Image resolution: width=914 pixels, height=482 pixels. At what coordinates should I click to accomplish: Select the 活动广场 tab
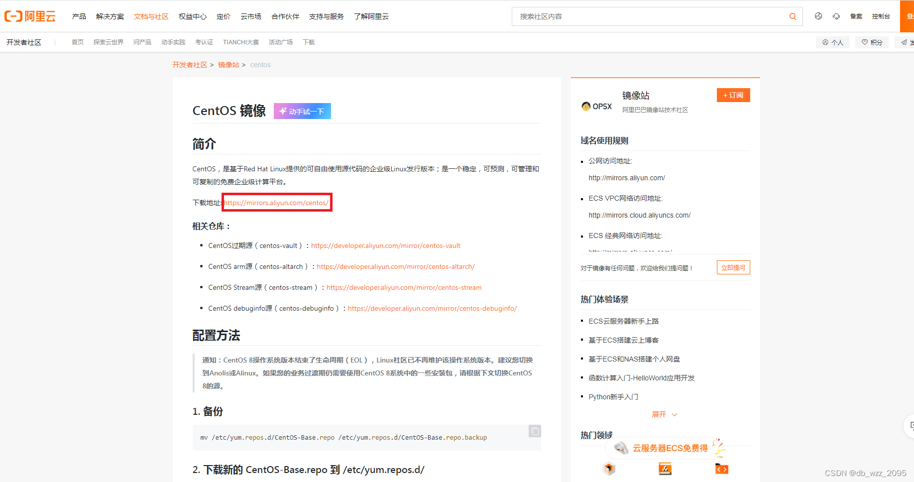point(281,42)
